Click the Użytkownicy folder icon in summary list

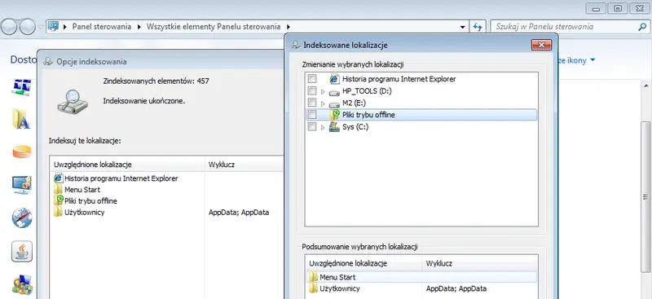click(313, 288)
